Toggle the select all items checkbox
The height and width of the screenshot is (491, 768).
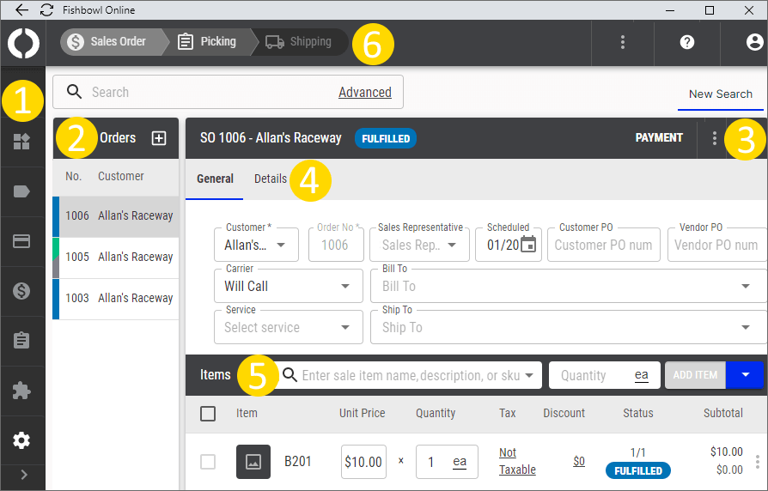(x=208, y=414)
